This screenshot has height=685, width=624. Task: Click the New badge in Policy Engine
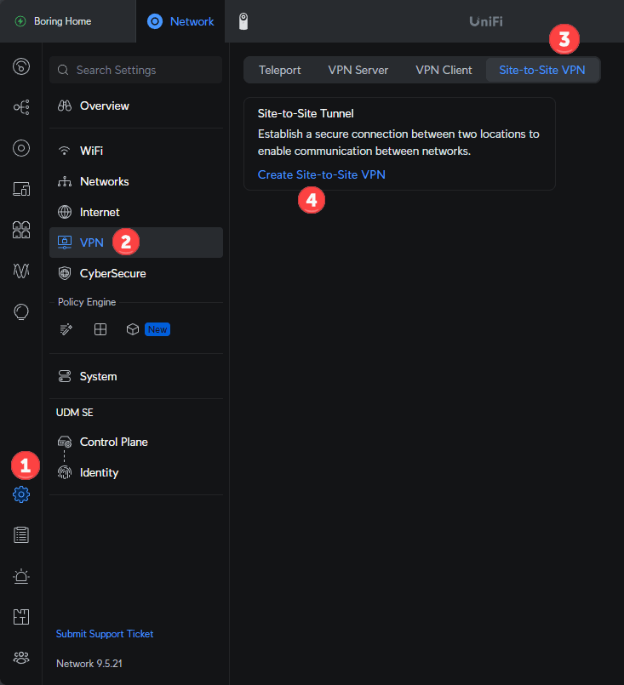[157, 329]
